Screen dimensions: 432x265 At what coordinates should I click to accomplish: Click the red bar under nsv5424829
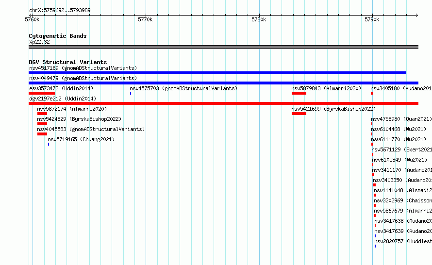point(42,124)
